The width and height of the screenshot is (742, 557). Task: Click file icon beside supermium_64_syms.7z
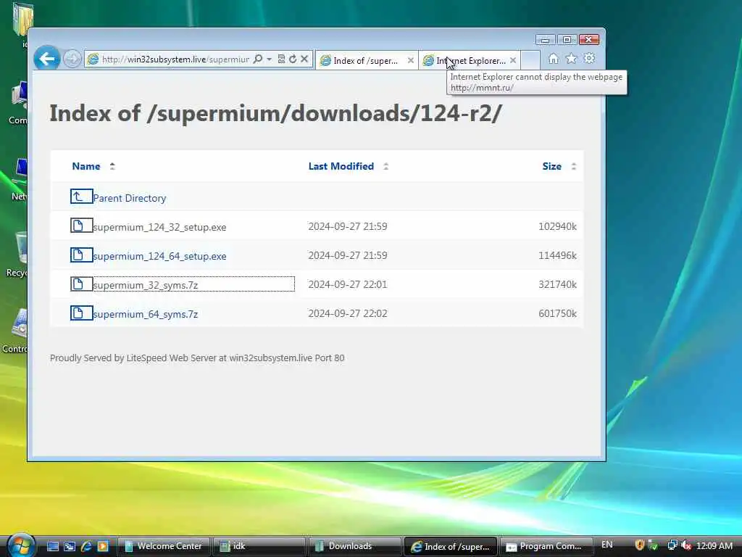point(81,313)
